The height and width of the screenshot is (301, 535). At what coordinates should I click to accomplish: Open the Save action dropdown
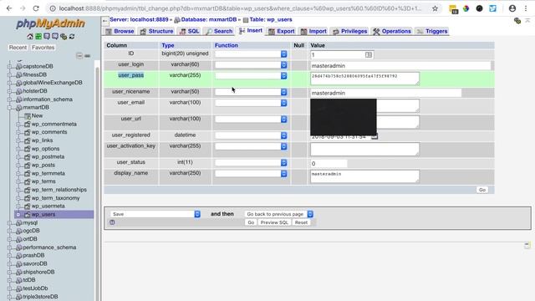click(x=155, y=214)
